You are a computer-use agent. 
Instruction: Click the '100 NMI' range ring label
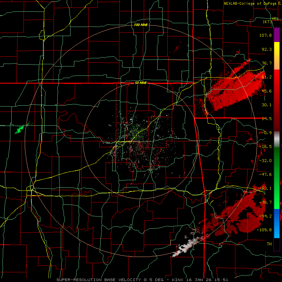pyautogui.click(x=141, y=25)
